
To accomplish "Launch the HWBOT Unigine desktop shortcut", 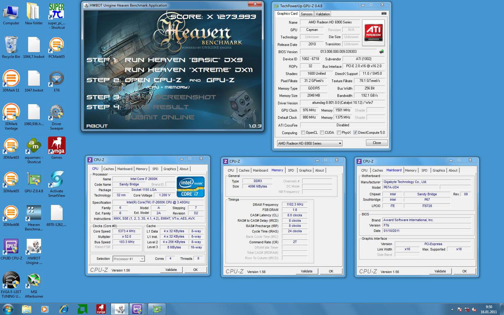I will click(x=34, y=251).
